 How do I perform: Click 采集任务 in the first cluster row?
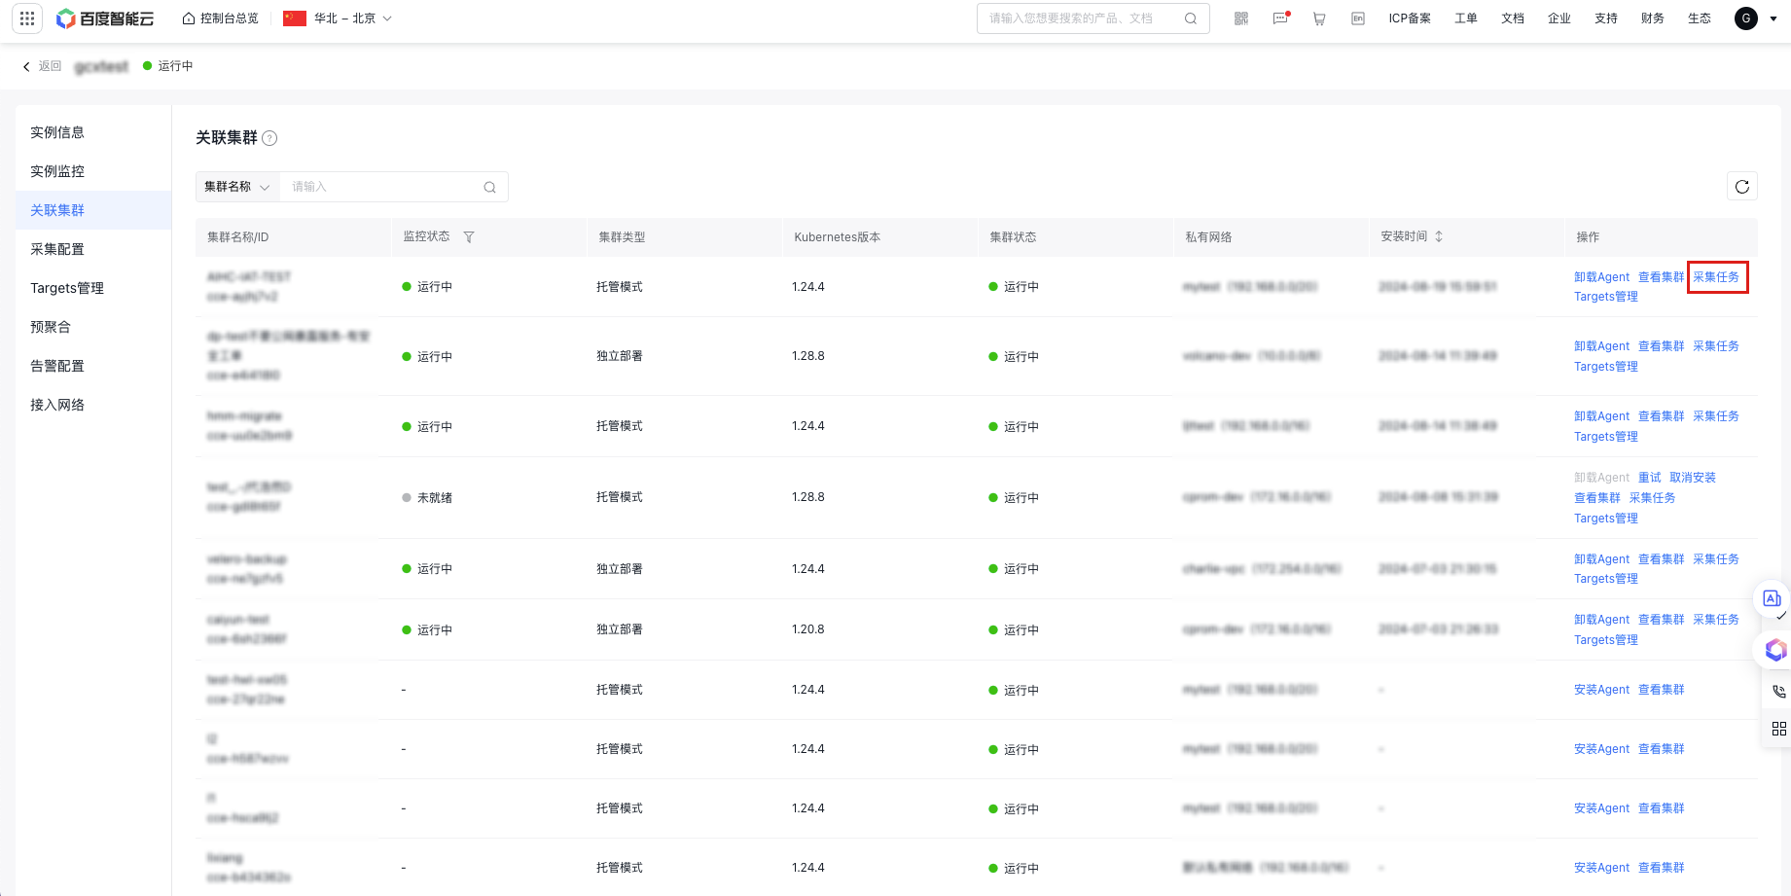(1716, 277)
